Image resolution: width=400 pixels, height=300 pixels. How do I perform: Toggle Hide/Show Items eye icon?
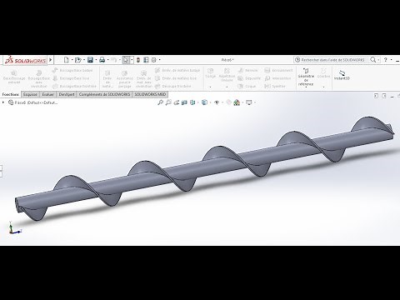click(217, 102)
